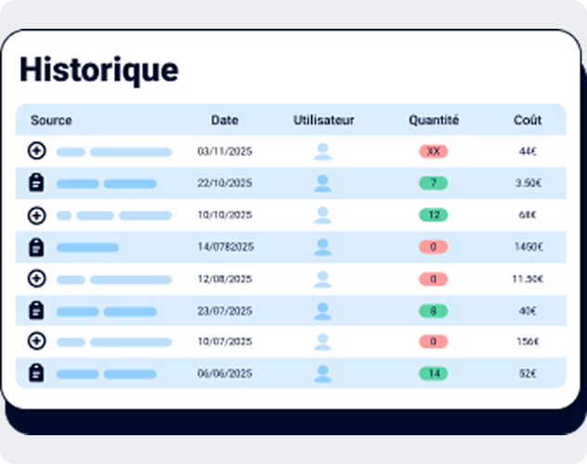Screen dimensions: 587x464
Task: Sort by the Quantité column header
Action: [434, 120]
